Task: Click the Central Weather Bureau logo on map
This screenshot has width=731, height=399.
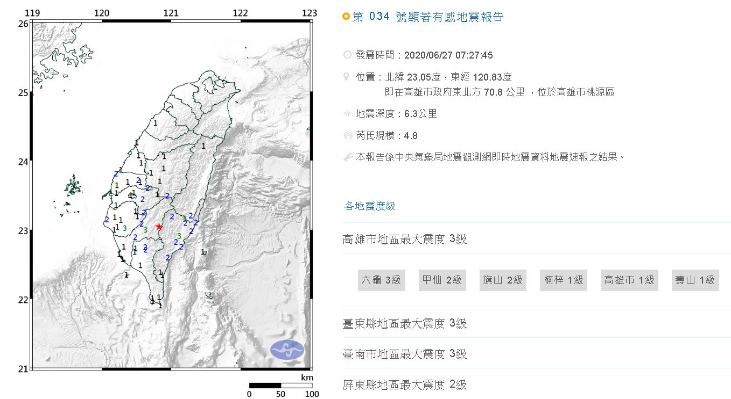Action: tap(287, 350)
